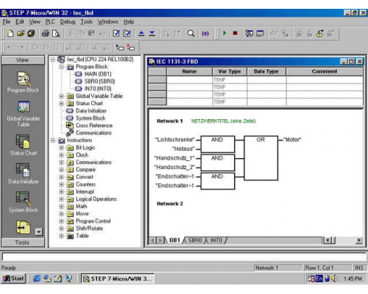Viewport: 368px width, 294px height.
Task: Select INT0 (INT0) in project tree
Action: 98,89
